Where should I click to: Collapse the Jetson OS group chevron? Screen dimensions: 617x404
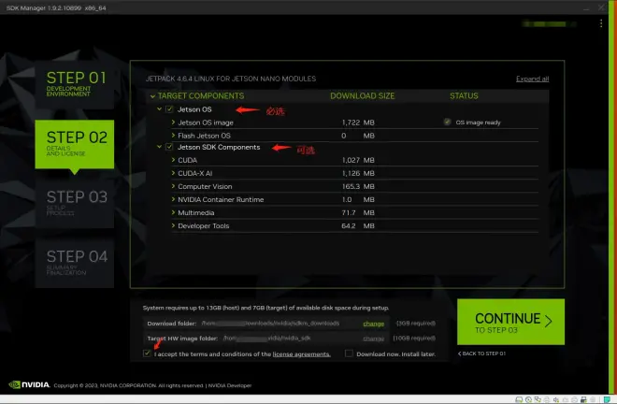159,109
